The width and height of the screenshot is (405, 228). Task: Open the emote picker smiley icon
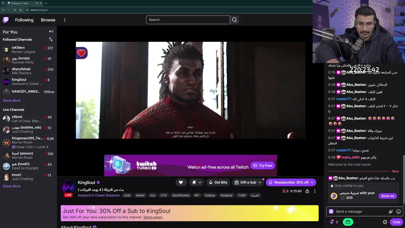(x=398, y=212)
